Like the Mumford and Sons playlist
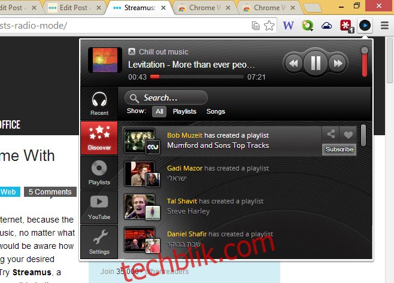Image resolution: width=394 pixels, height=283 pixels. (348, 135)
